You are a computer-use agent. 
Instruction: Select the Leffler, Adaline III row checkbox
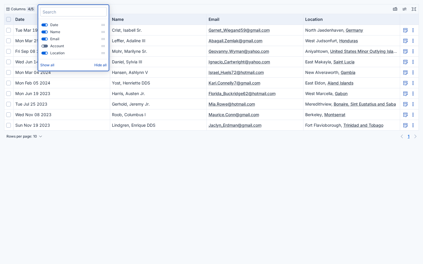click(x=9, y=41)
